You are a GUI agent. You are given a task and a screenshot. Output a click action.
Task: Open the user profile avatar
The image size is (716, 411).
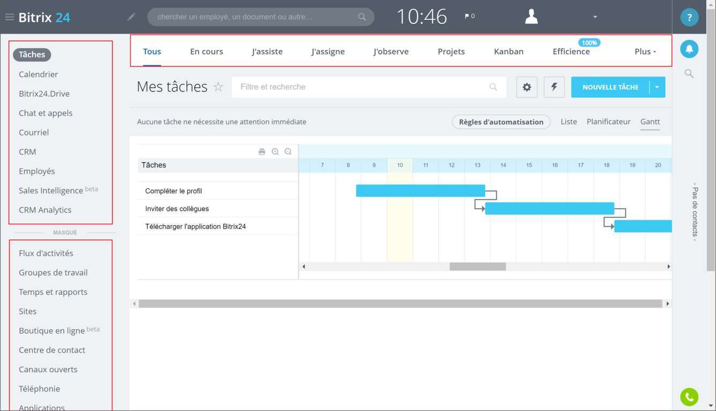click(531, 17)
